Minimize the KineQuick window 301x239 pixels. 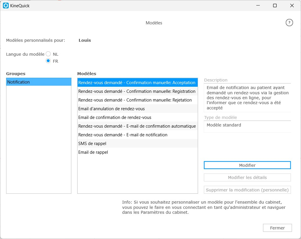(x=258, y=6)
